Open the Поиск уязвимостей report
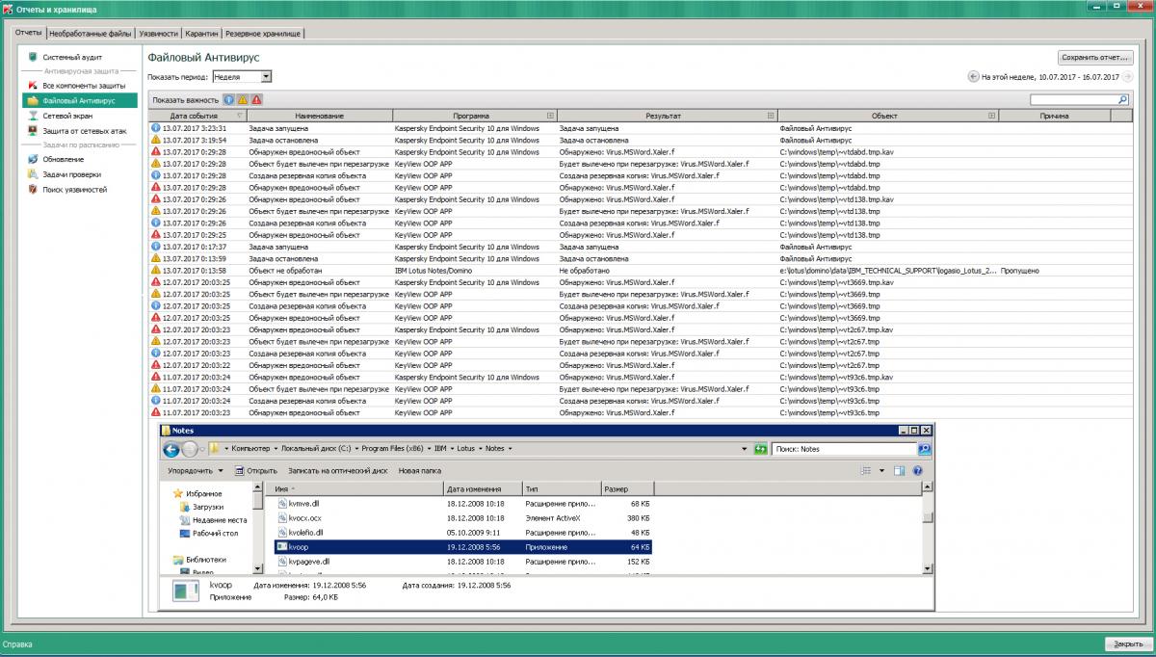The width and height of the screenshot is (1156, 657). coord(74,190)
